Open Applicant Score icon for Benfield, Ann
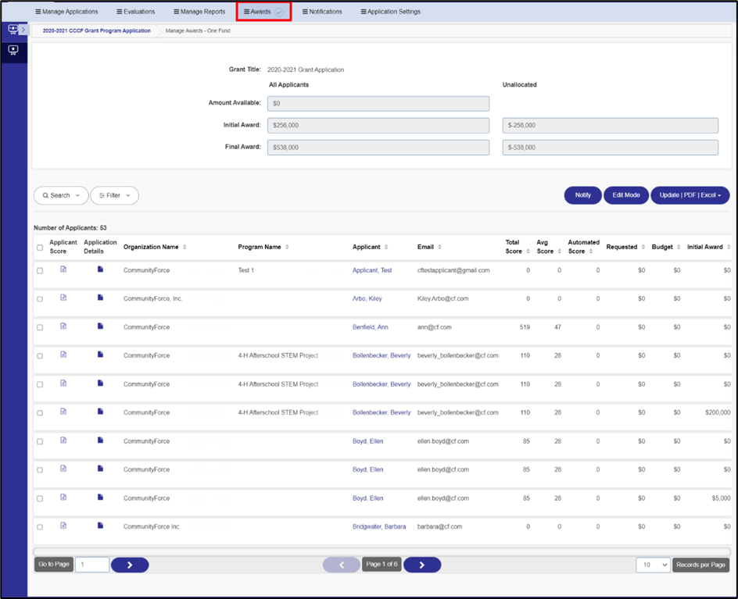738x599 pixels. coord(63,326)
